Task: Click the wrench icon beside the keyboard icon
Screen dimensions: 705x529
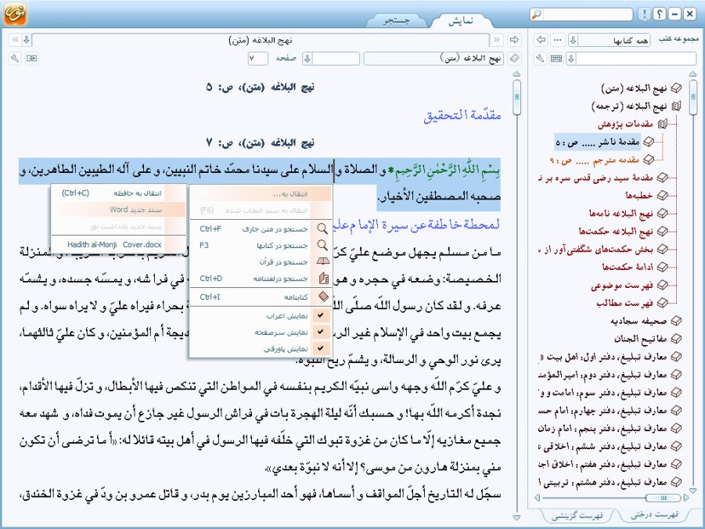Action: [x=541, y=58]
